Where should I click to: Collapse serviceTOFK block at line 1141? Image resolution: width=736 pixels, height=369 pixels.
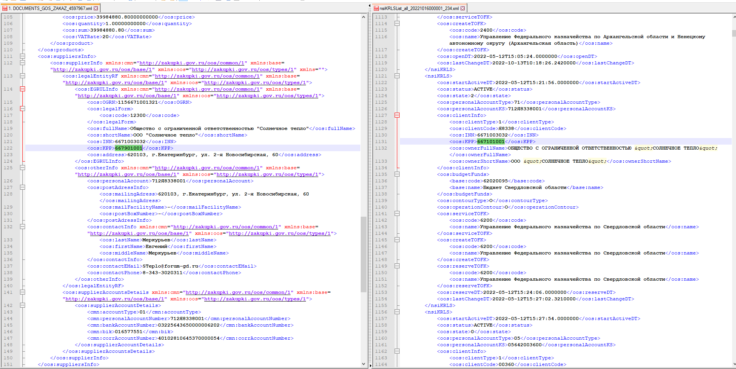pos(397,214)
